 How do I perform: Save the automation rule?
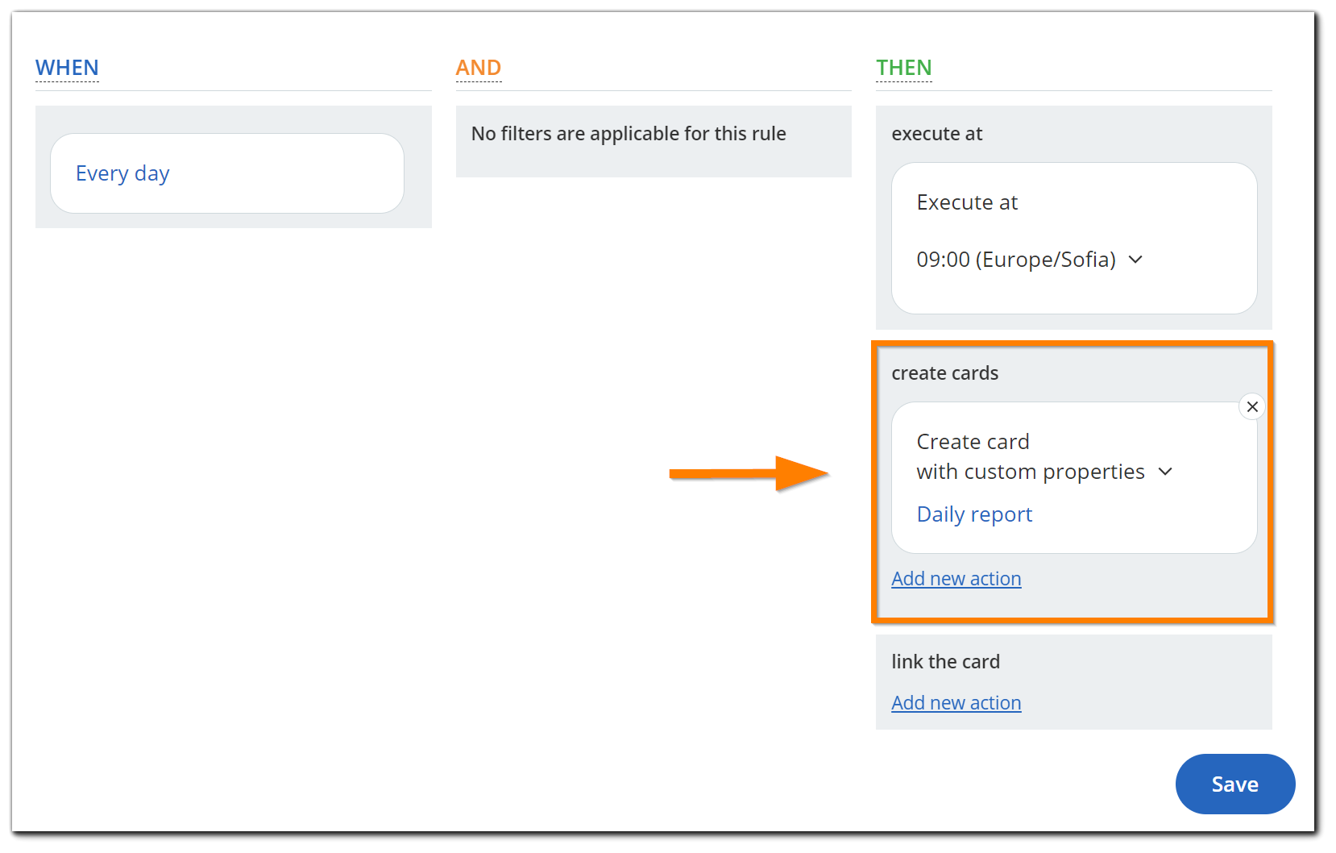click(x=1235, y=784)
